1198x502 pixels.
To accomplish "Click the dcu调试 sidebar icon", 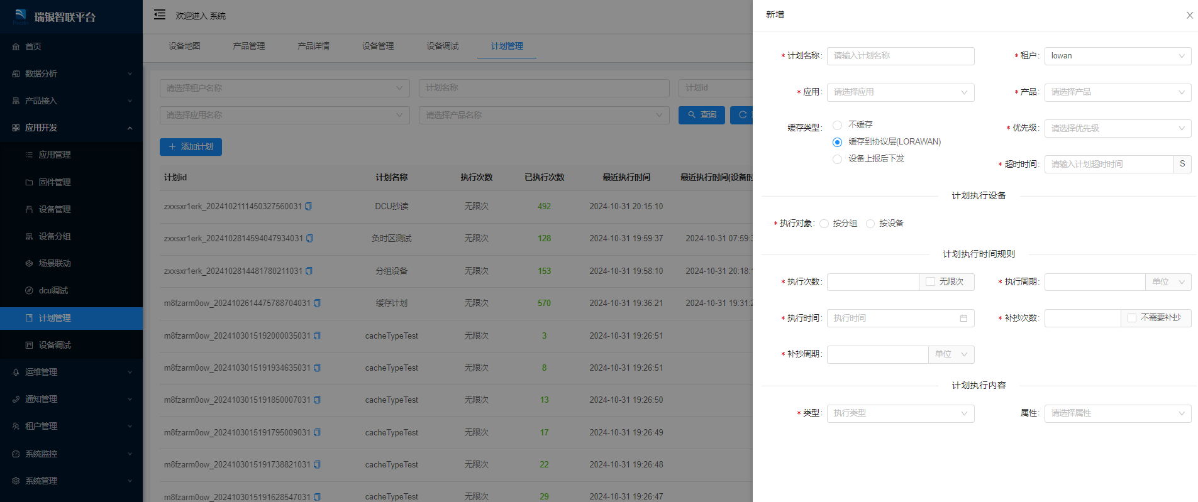I will 29,290.
